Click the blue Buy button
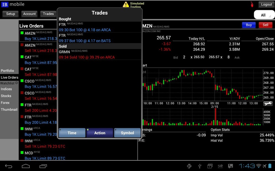The height and width of the screenshot is (171, 275). [x=249, y=25]
